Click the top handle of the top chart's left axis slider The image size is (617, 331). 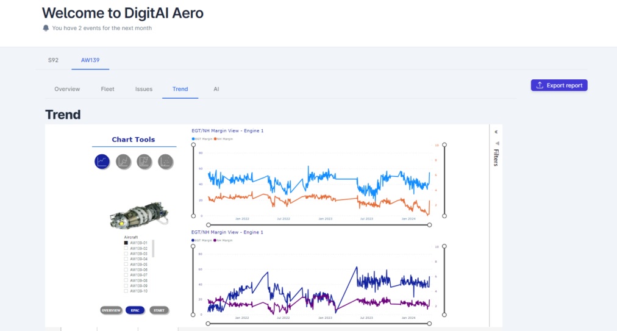tap(193, 145)
